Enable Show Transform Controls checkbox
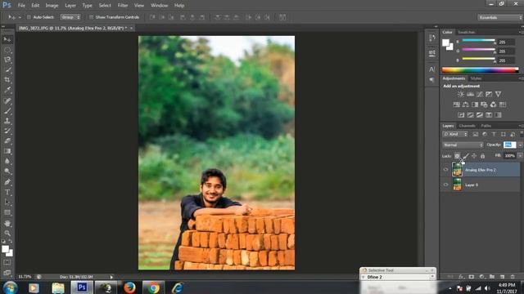Viewport: 524px width, 294px height. point(91,17)
